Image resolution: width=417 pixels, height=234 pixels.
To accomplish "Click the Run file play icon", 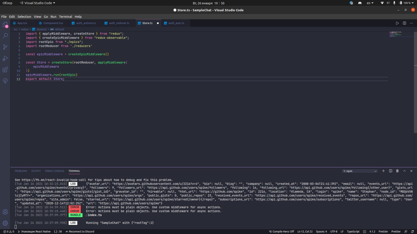I will click(x=397, y=23).
